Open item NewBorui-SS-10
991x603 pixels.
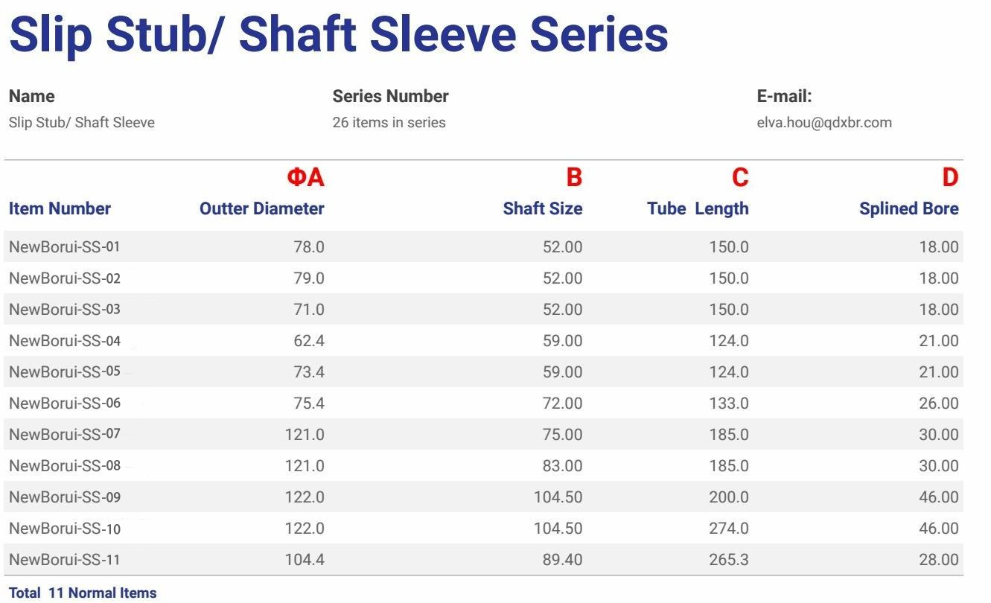coord(65,529)
